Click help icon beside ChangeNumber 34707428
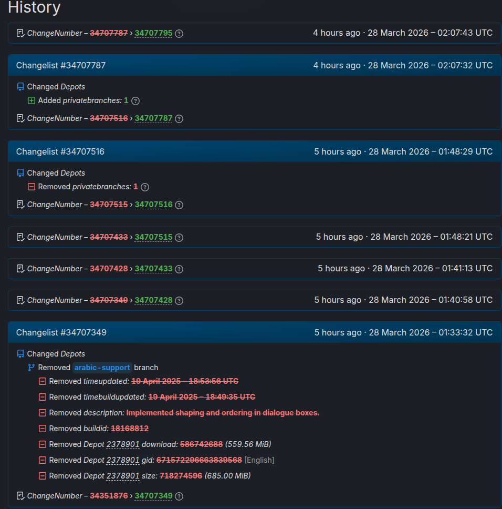 tap(179, 301)
